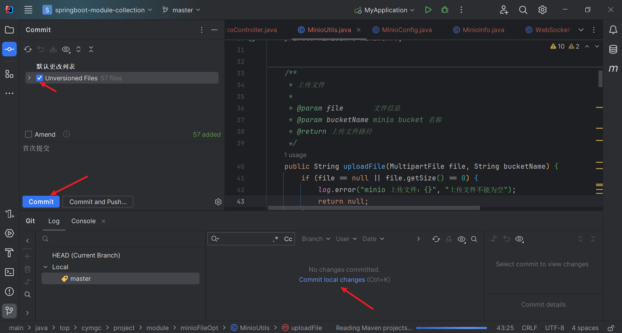Open IDE settings gear in title bar

[543, 10]
